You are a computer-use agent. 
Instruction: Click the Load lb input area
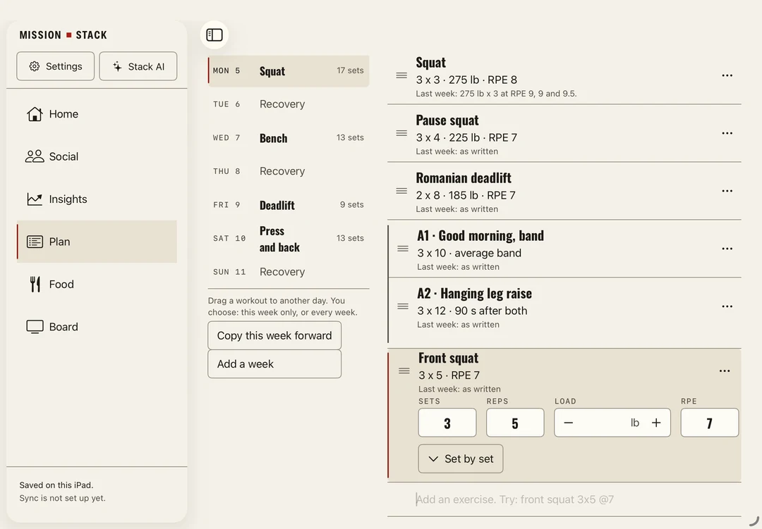pos(612,423)
